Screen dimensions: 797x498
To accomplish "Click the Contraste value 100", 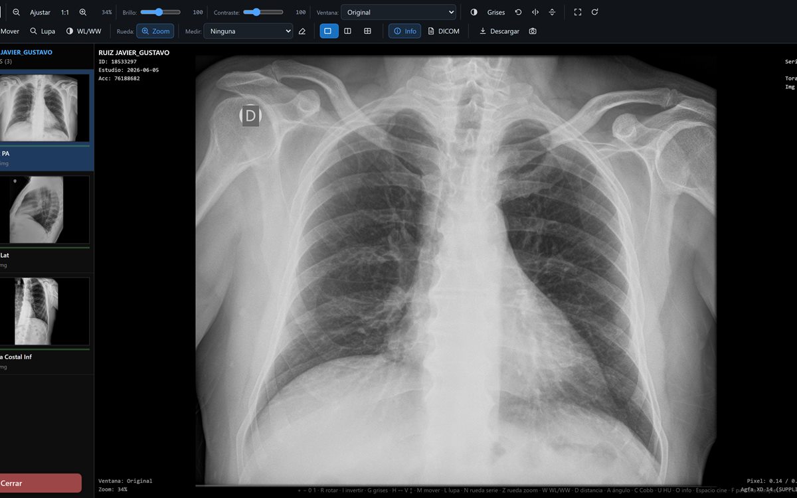I will pos(301,13).
